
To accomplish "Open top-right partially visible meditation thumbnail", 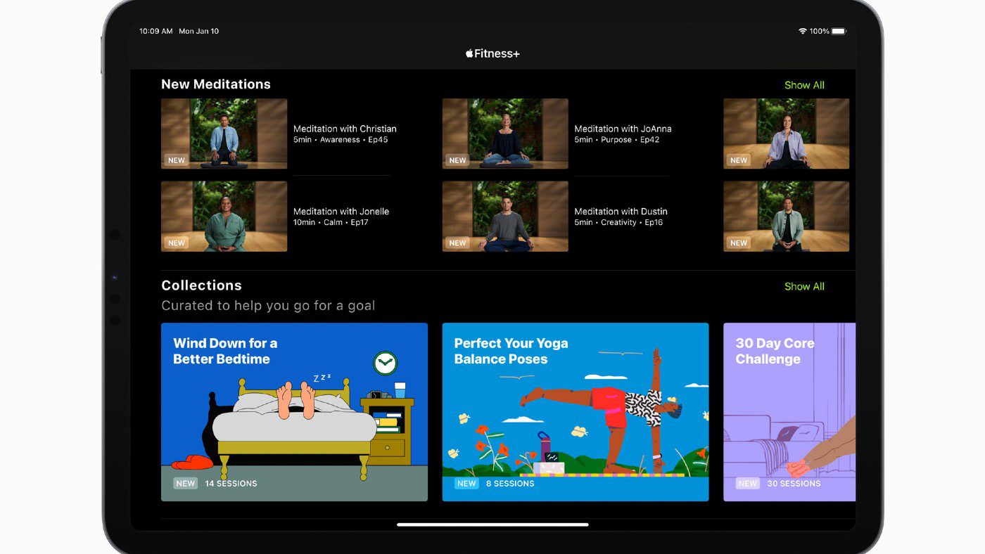I will pos(786,134).
